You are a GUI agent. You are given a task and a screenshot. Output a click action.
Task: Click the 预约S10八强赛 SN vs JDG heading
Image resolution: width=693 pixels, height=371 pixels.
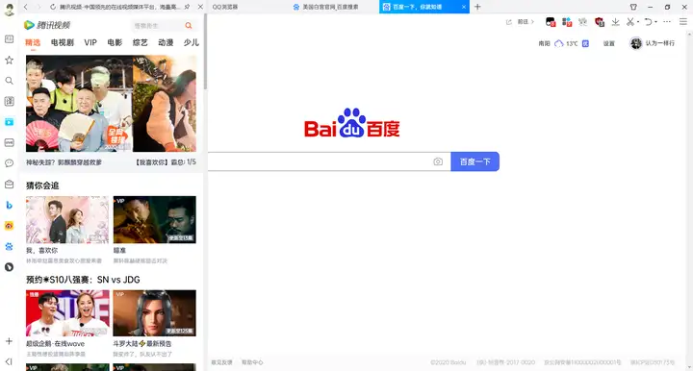(83, 280)
